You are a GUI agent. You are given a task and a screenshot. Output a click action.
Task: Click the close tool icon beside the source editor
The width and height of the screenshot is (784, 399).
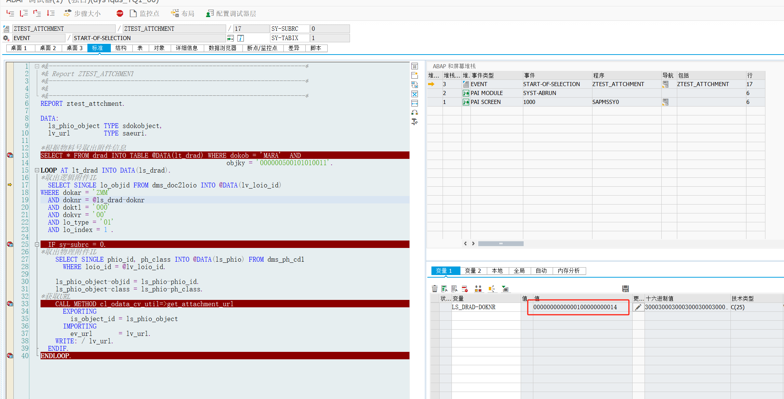415,66
